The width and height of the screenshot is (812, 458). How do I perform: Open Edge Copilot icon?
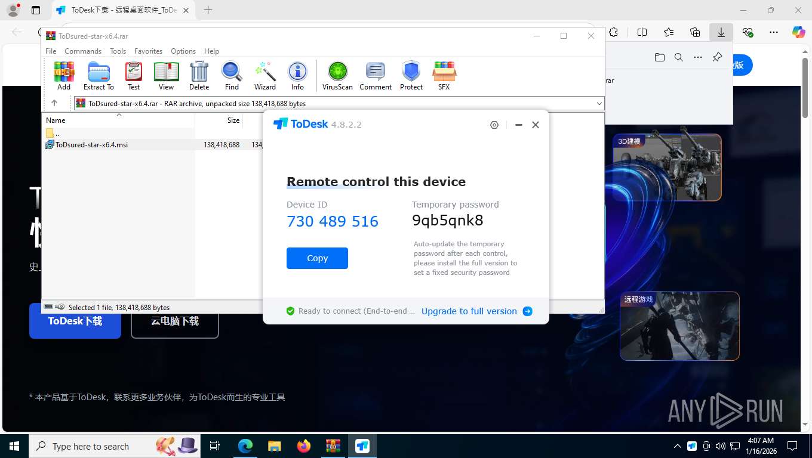pos(799,33)
